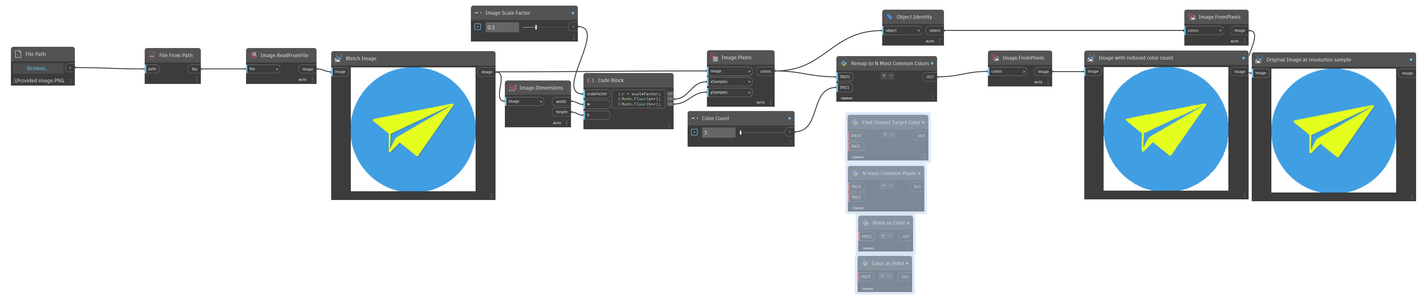Click the '.\Provided image.PNG' path text

(x=39, y=81)
